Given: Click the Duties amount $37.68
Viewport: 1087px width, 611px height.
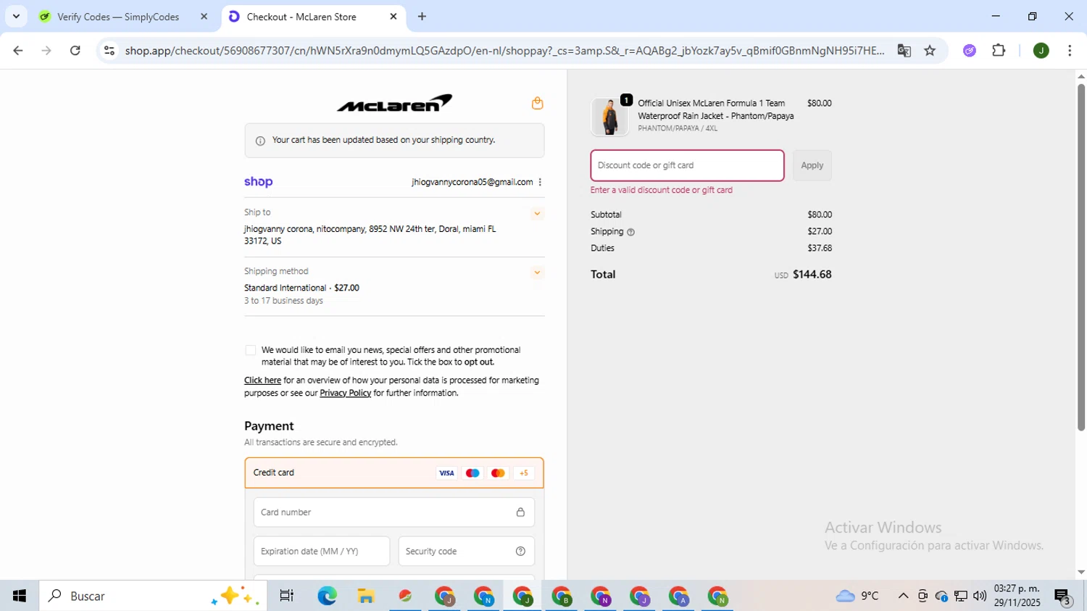Looking at the screenshot, I should pos(820,248).
